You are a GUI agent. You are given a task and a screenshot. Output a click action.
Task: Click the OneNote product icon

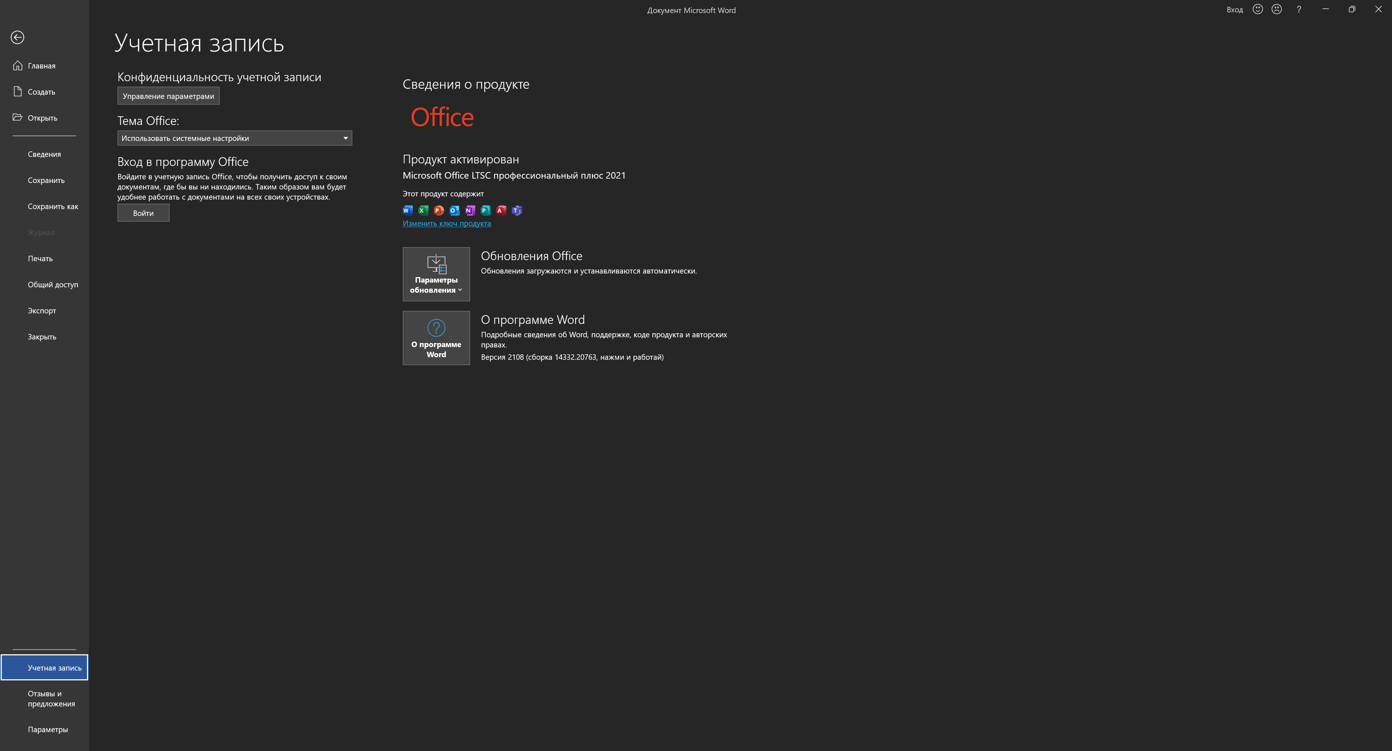470,210
